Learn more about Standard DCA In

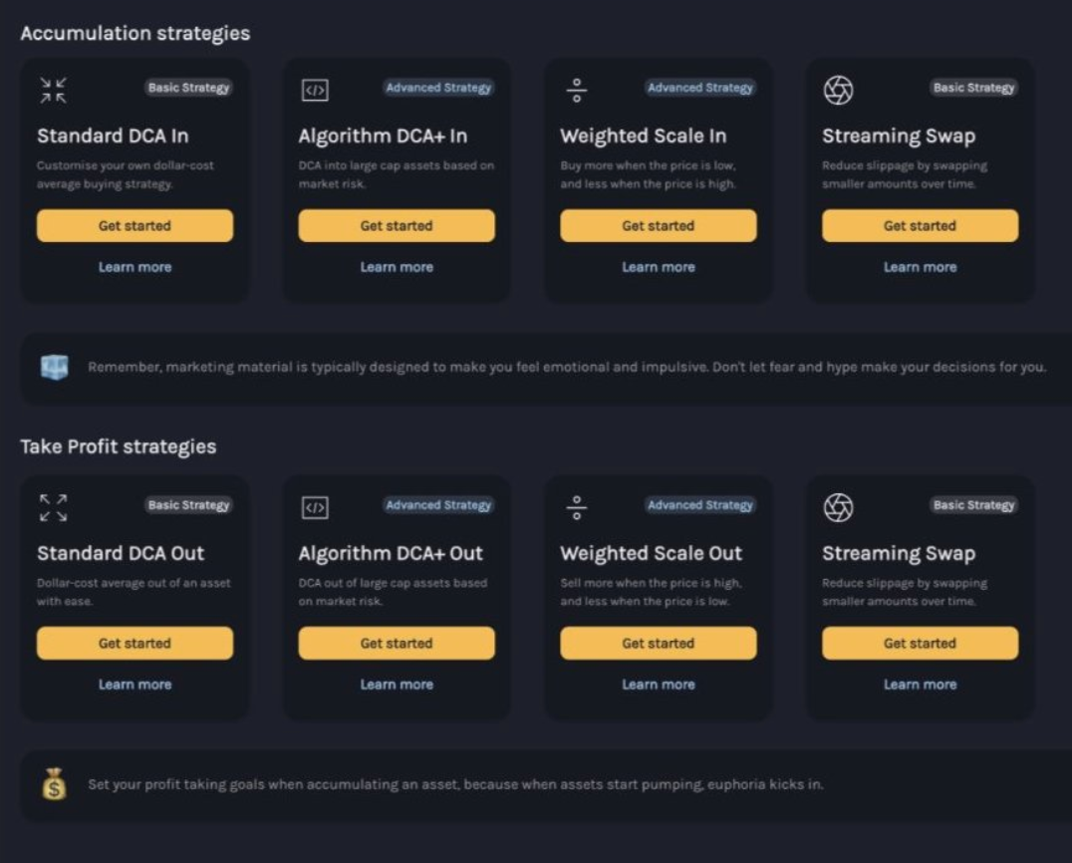click(134, 267)
